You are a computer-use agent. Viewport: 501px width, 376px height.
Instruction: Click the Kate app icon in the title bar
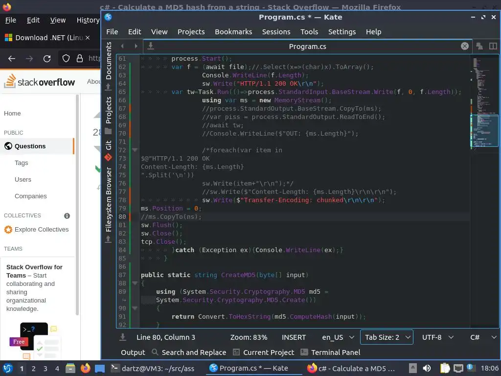(108, 17)
